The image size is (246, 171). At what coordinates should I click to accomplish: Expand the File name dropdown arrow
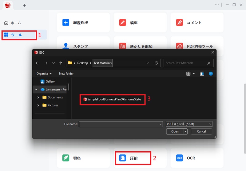pos(161,124)
